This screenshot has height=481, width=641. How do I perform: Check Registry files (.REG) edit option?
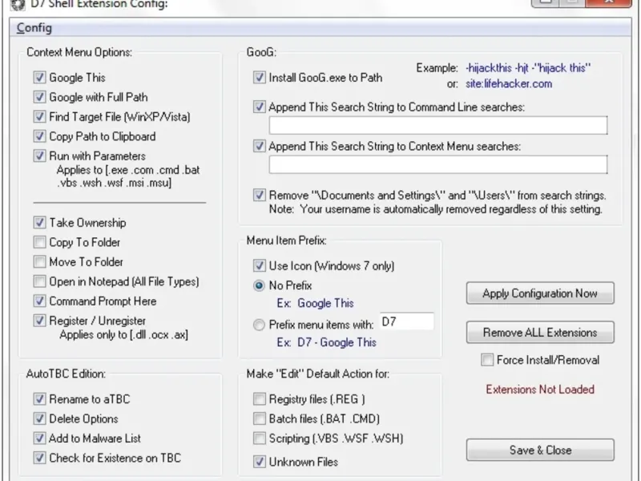tap(259, 398)
